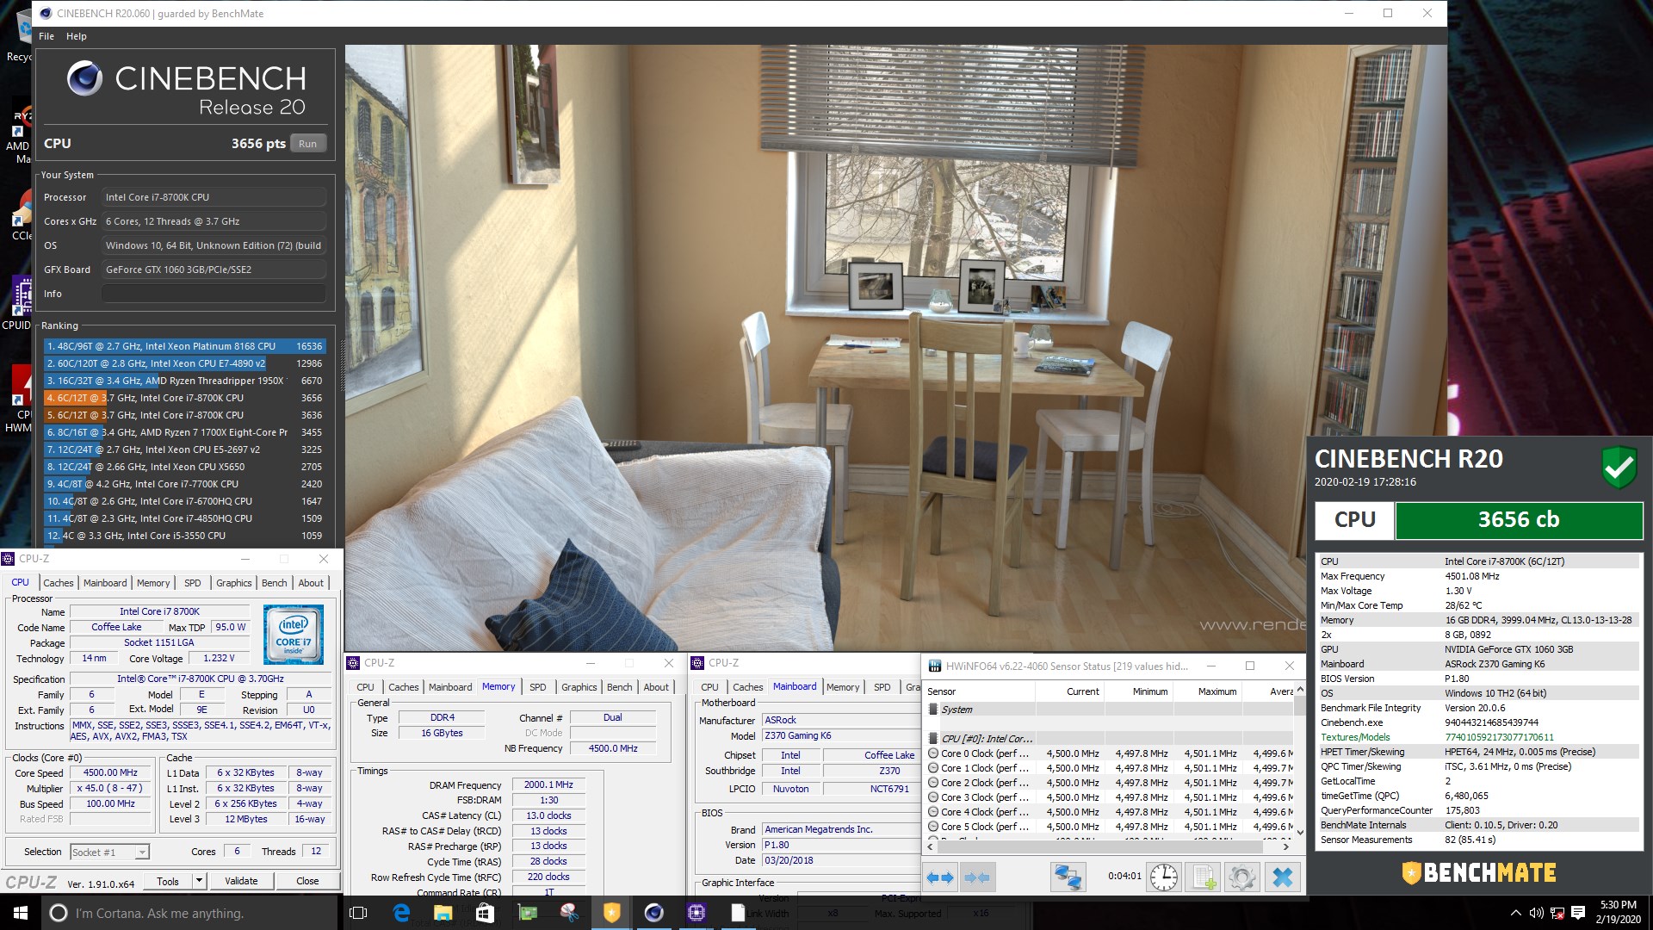Open Cinebench Help menu
Screen dimensions: 1653x930
tap(77, 36)
